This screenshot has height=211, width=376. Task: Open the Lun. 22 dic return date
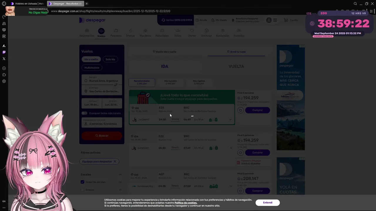pyautogui.click(x=112, y=103)
